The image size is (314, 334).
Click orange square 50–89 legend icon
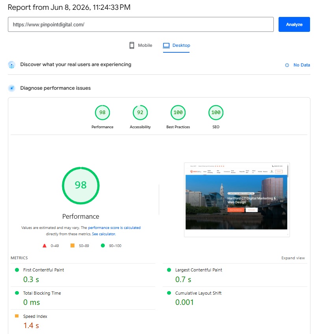pyautogui.click(x=72, y=245)
